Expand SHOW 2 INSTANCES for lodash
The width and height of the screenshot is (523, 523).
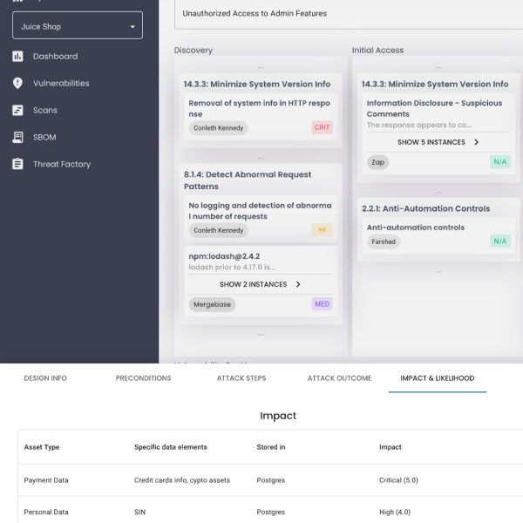coord(298,284)
